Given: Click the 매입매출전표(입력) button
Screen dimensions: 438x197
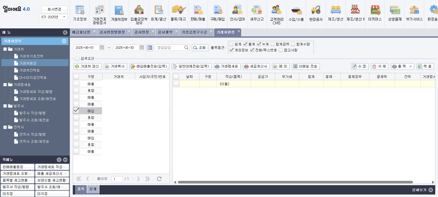Looking at the screenshot, I should pyautogui.click(x=149, y=66).
